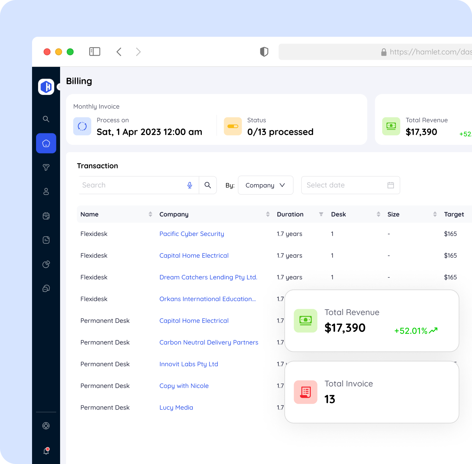The image size is (472, 464).
Task: Maximize window with green button
Action: [x=70, y=52]
